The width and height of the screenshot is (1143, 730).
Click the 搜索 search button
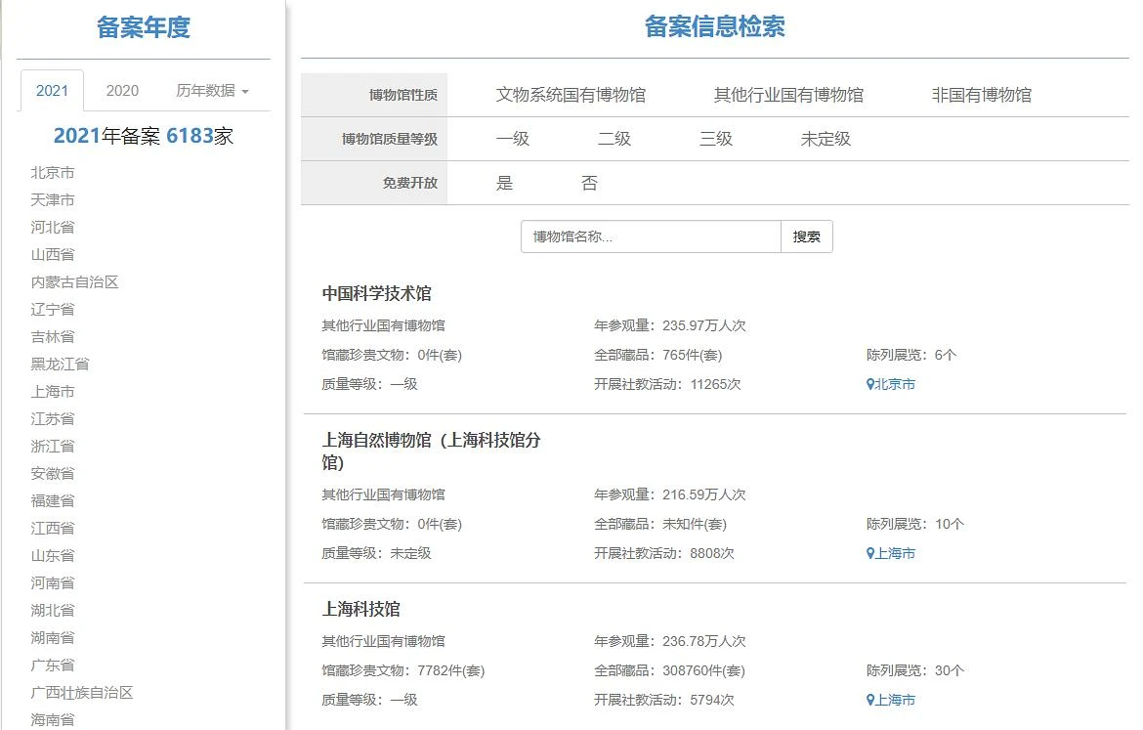[x=806, y=236]
